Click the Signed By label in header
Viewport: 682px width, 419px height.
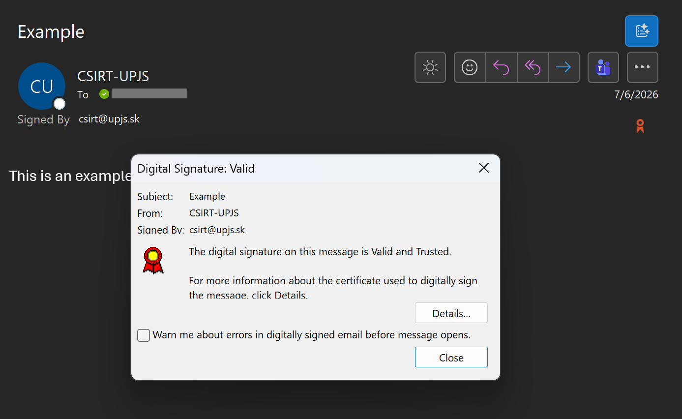click(44, 120)
